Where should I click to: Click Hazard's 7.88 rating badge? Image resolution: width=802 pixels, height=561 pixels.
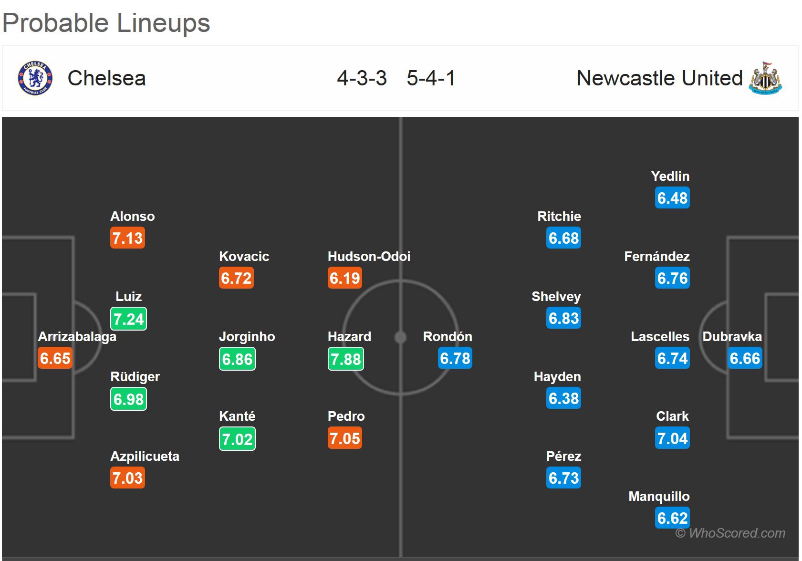(x=345, y=359)
